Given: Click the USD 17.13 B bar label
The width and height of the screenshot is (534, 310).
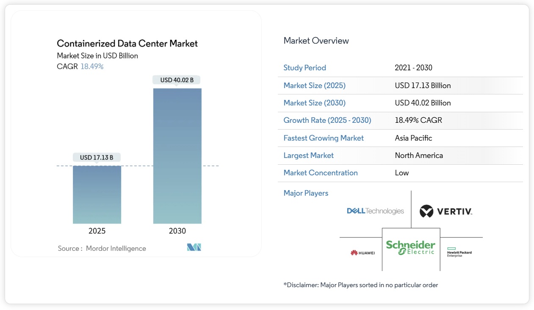Looking at the screenshot, I should (97, 158).
